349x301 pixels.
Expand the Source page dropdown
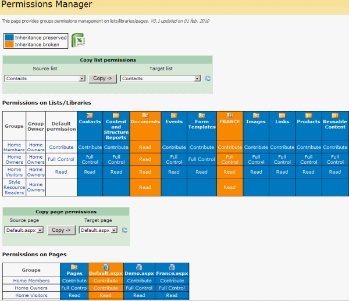40,230
